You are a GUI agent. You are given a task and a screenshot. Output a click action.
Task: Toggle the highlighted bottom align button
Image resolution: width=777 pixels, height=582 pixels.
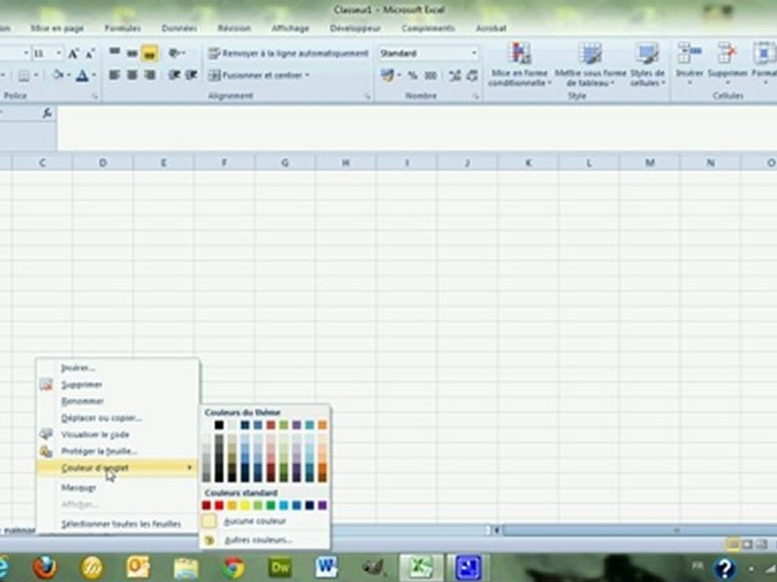pos(150,53)
